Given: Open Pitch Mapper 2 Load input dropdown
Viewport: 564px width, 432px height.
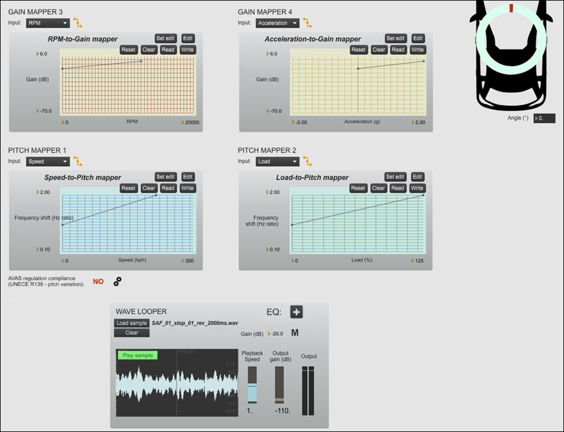Looking at the screenshot, I should coord(277,161).
